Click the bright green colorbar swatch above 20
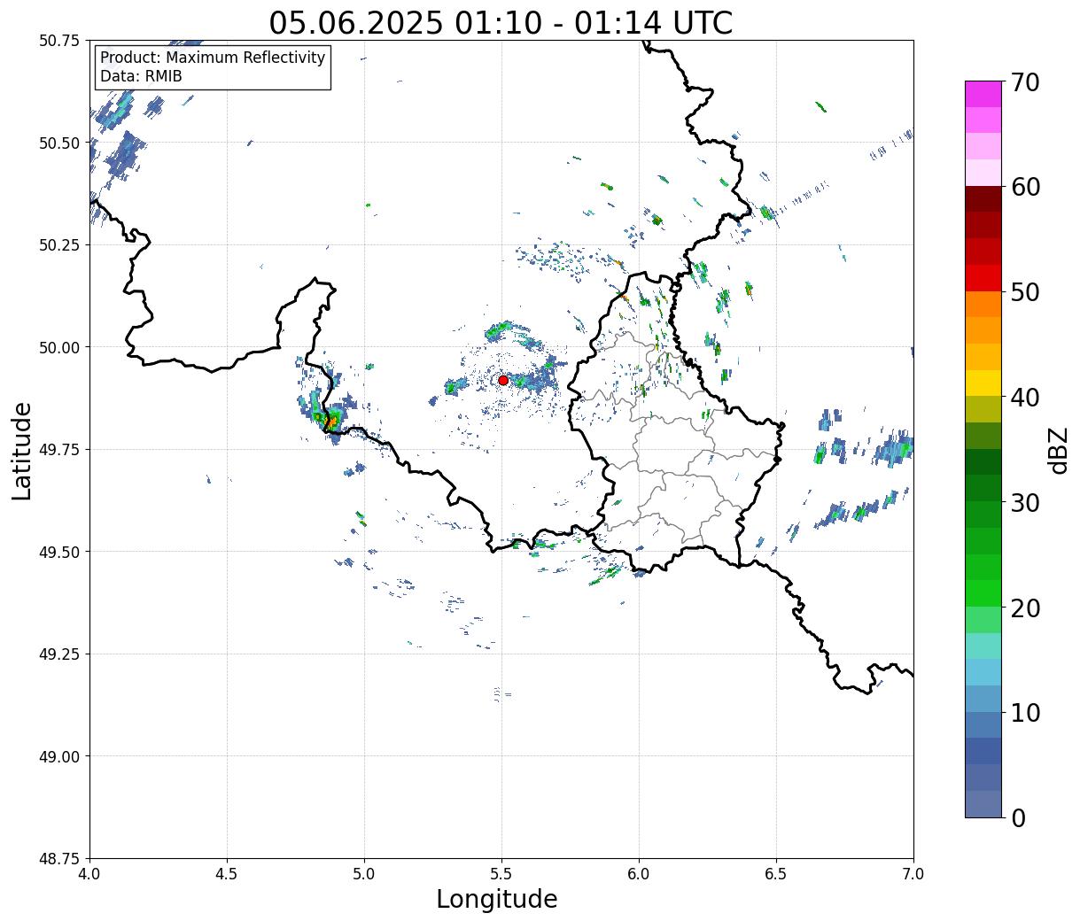Image resolution: width=1080 pixels, height=921 pixels. (x=983, y=593)
